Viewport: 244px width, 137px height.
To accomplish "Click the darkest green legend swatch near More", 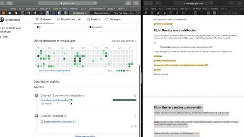I will pos(124,71).
